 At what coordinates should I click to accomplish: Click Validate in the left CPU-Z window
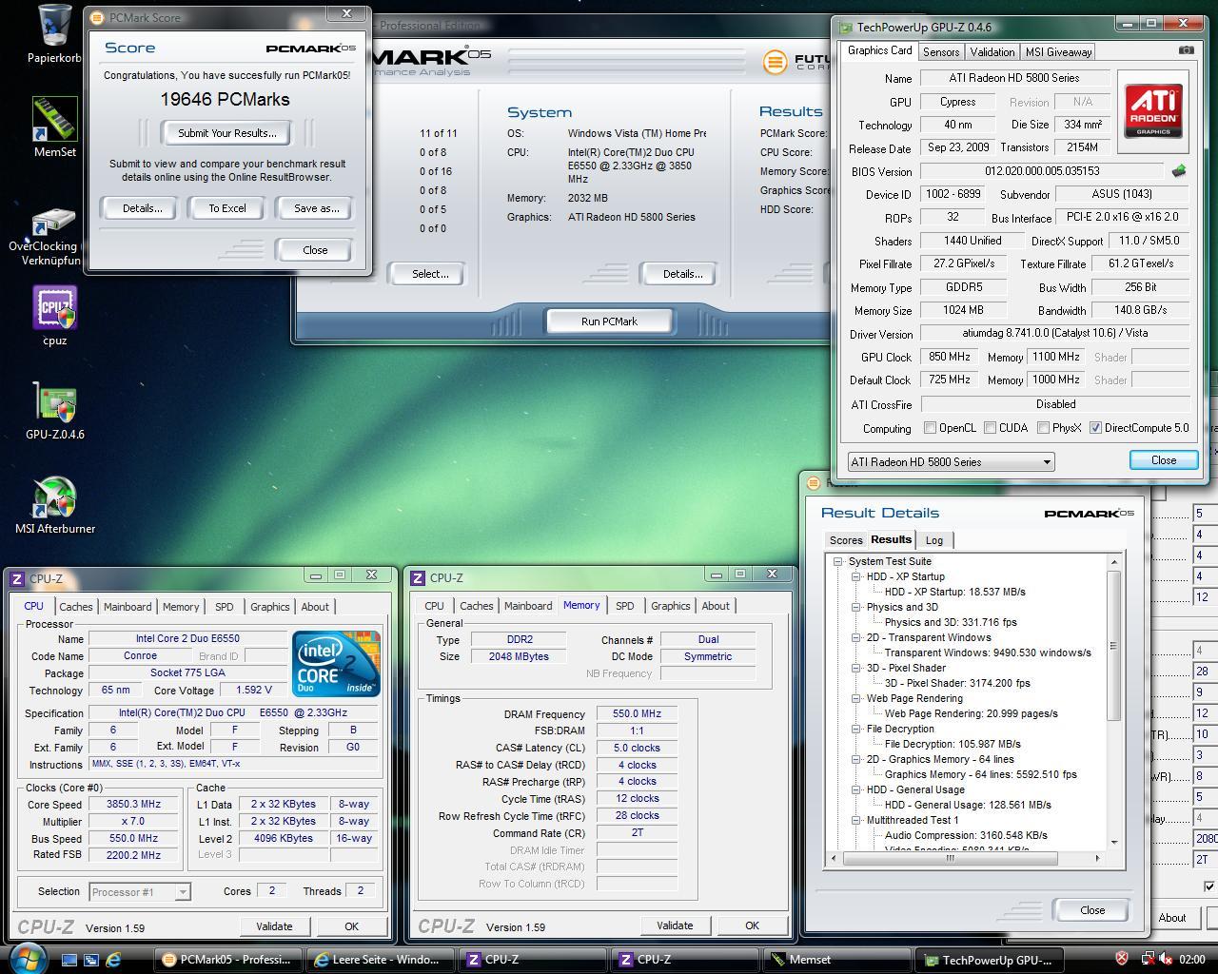(274, 926)
